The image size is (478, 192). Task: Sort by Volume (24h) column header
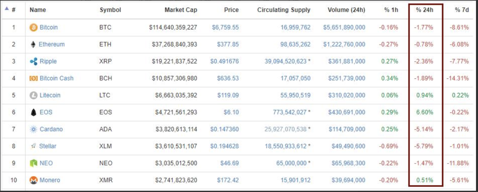pos(346,10)
